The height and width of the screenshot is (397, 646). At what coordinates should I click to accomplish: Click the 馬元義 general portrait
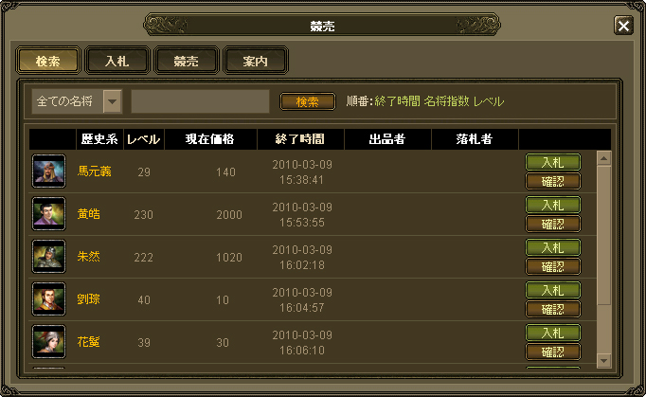pos(48,171)
